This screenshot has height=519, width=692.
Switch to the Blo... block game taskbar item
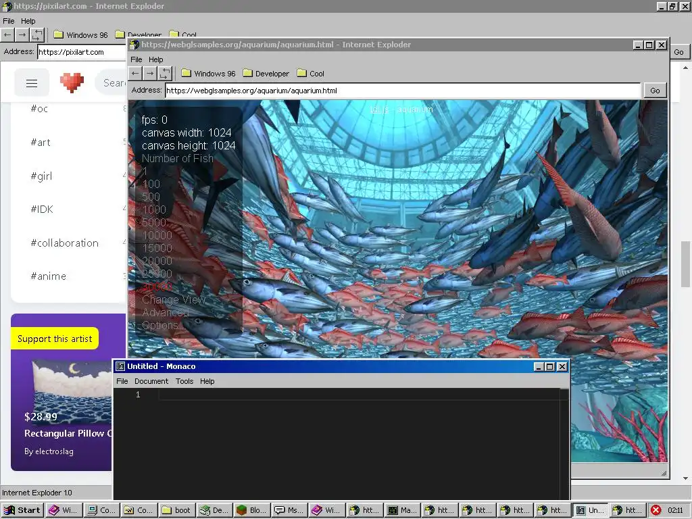point(251,510)
